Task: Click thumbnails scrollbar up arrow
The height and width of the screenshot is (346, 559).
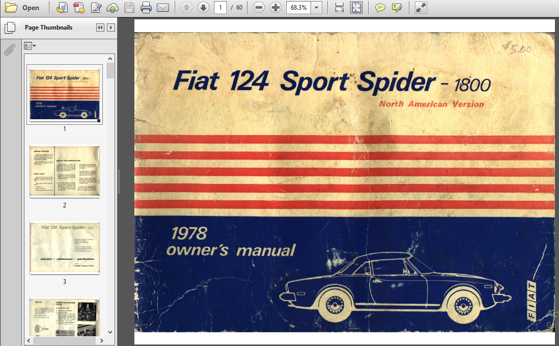Action: pyautogui.click(x=110, y=59)
